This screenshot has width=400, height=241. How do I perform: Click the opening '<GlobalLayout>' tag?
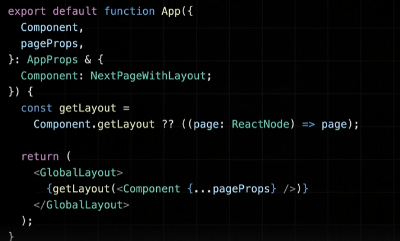click(78, 173)
